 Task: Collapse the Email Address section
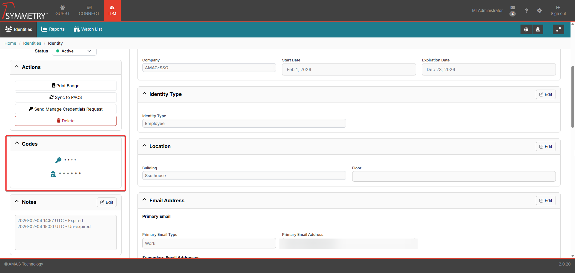click(144, 200)
